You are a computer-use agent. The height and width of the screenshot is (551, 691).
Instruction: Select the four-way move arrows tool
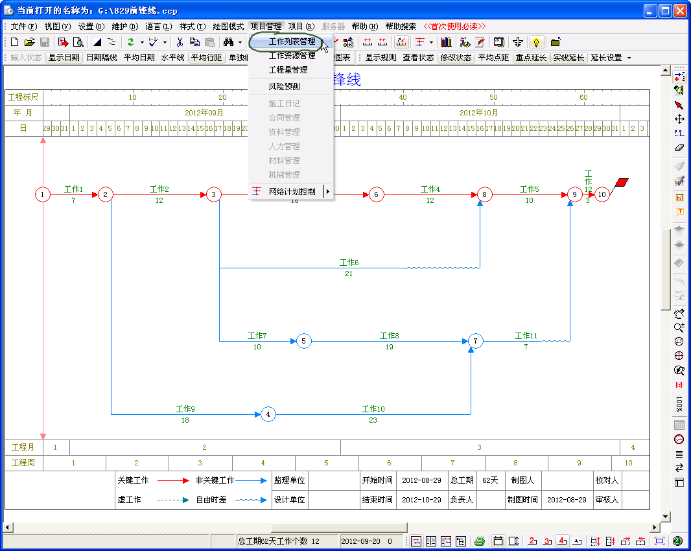click(x=679, y=119)
